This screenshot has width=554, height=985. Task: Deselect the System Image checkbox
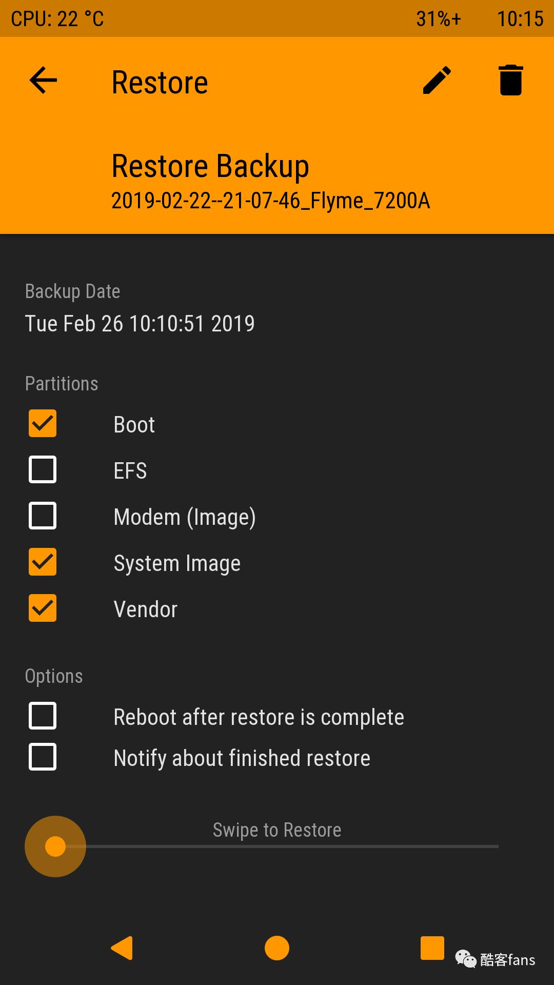click(43, 562)
